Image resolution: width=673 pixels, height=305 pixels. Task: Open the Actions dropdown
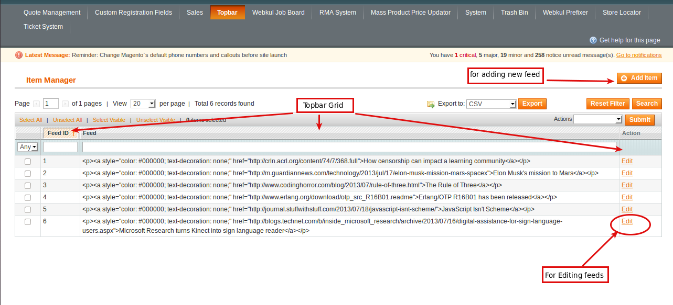coord(597,119)
